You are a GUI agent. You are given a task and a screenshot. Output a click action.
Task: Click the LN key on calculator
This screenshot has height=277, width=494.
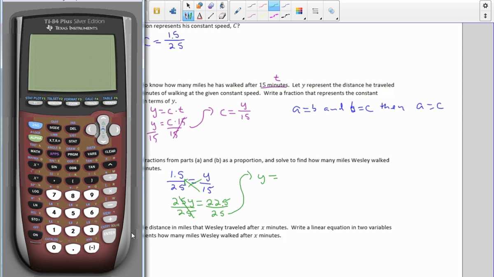click(35, 205)
